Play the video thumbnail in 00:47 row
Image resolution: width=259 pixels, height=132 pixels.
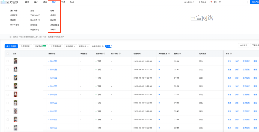pyautogui.click(x=16, y=111)
